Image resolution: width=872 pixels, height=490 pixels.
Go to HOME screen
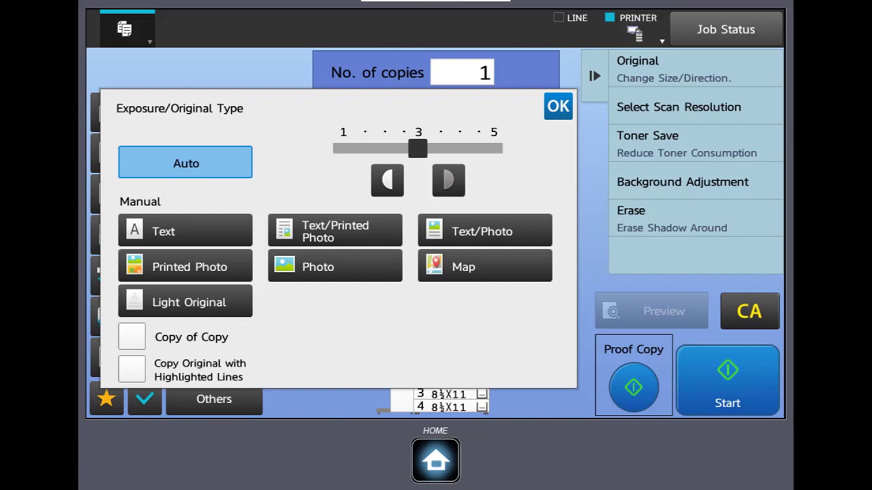(x=436, y=461)
